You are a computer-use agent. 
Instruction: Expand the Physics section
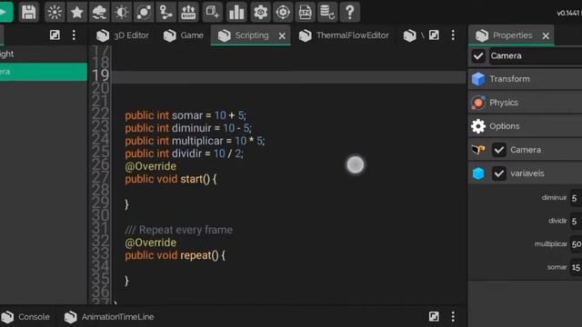pyautogui.click(x=525, y=103)
